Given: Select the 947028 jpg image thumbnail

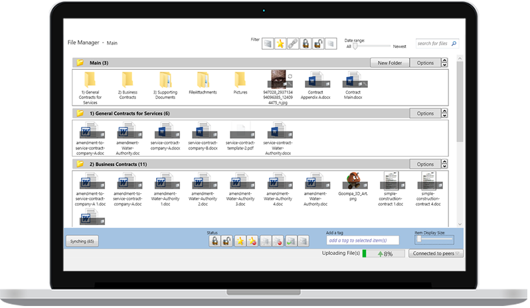Looking at the screenshot, I should tap(280, 80).
